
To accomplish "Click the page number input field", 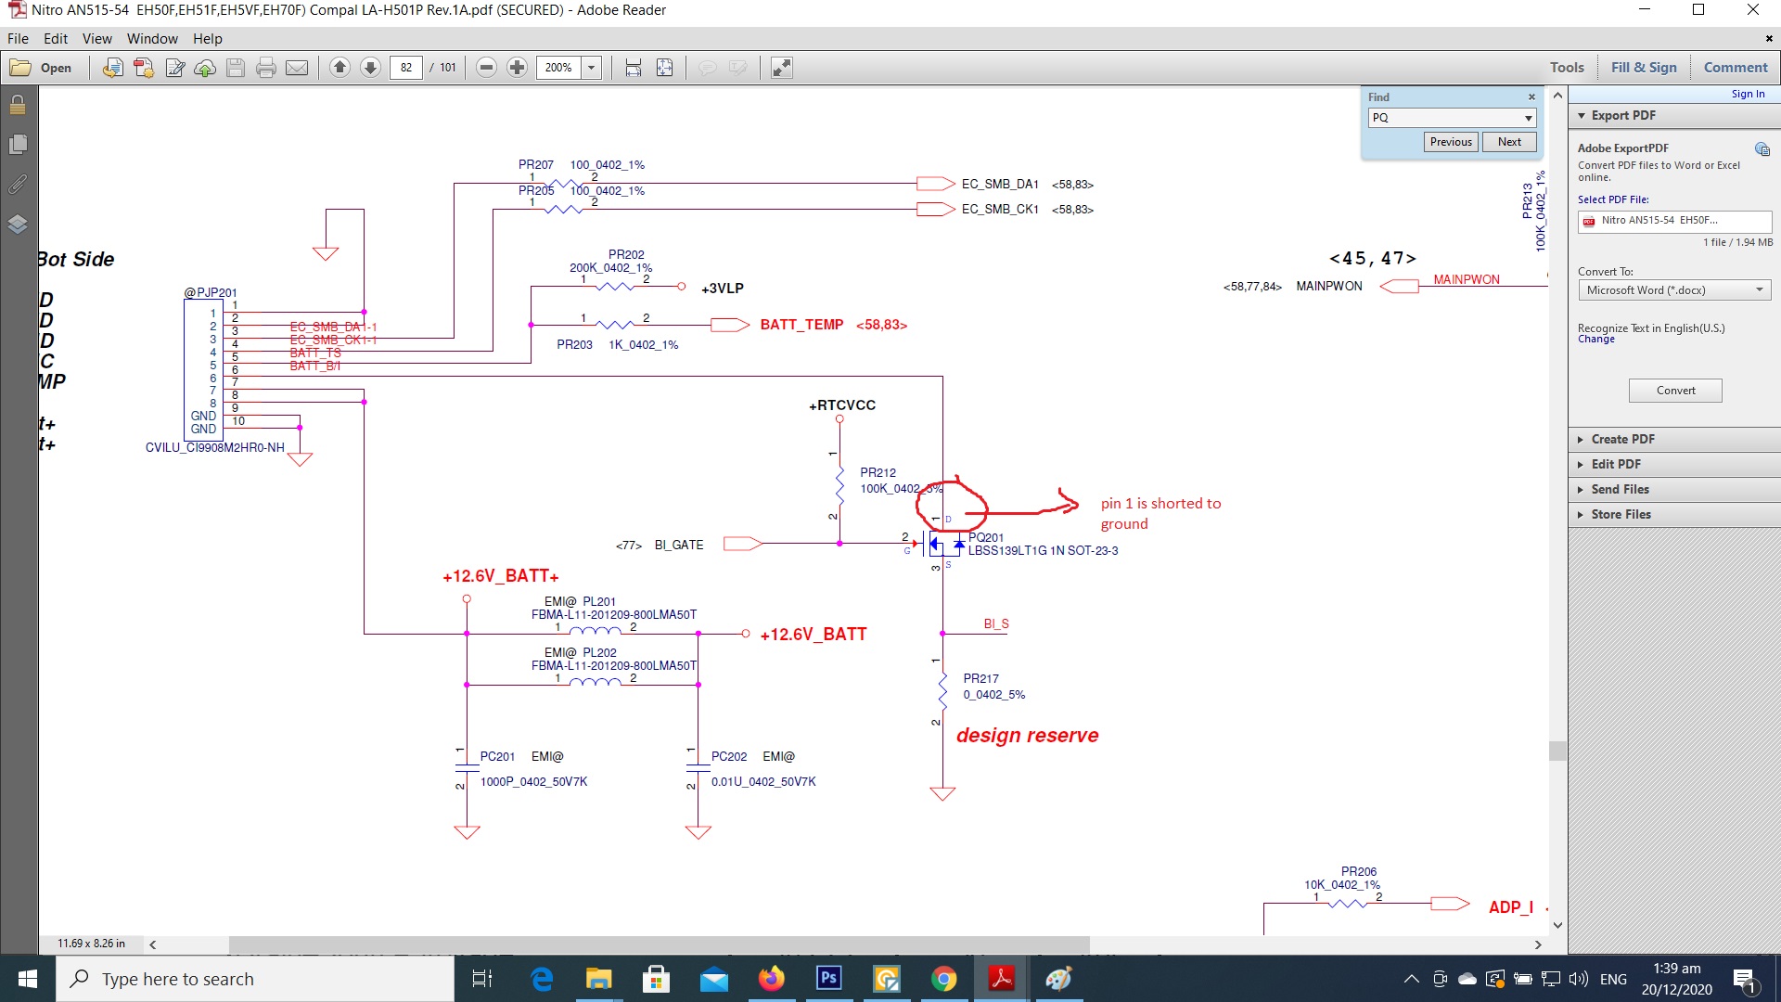I will (x=406, y=68).
